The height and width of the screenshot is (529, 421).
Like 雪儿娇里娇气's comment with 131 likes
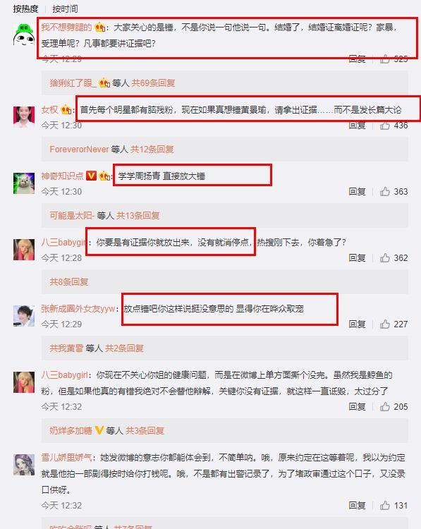coord(385,506)
